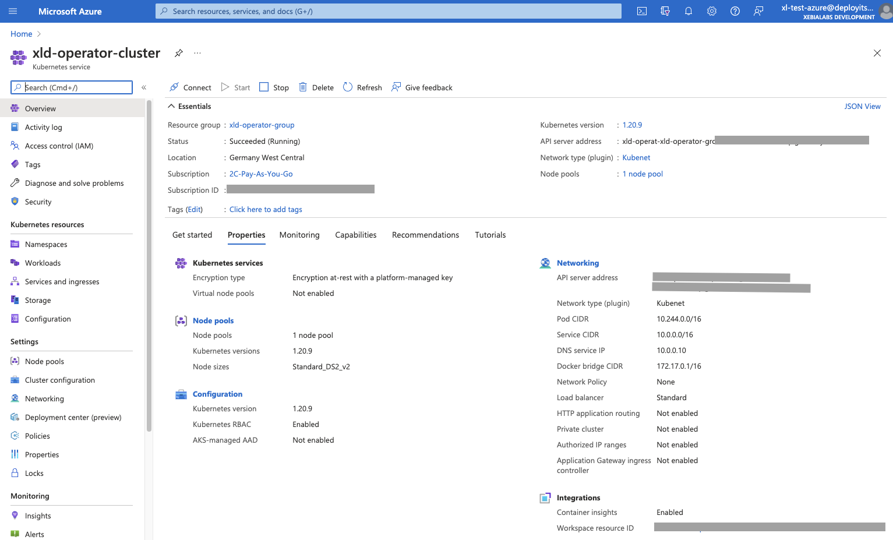Screen dimensions: 893x540
Task: Click Give feedback in the toolbar
Action: point(422,87)
